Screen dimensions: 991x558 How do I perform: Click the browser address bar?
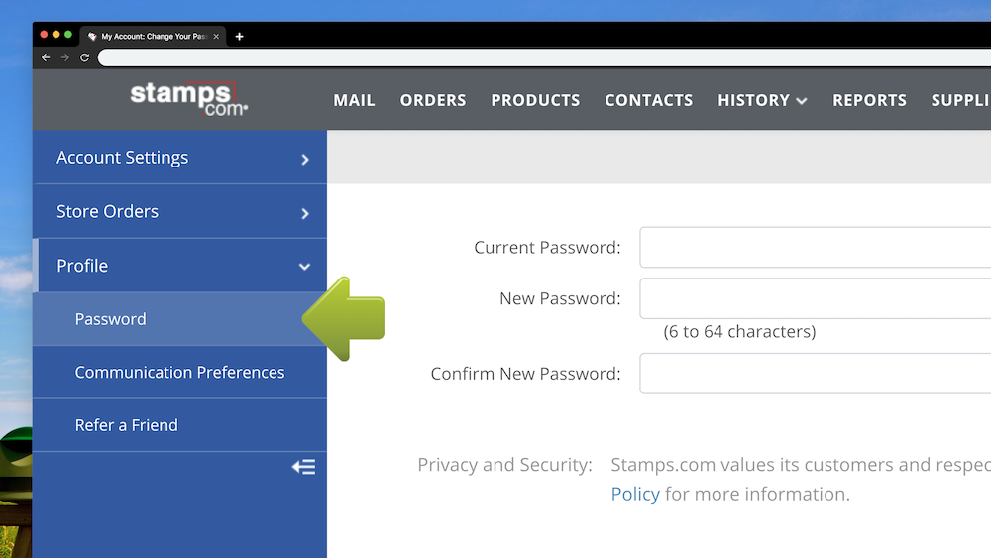[544, 57]
